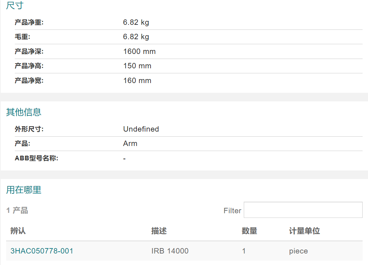Sort by the 描述 column header
This screenshot has height=265, width=368.
tap(159, 231)
